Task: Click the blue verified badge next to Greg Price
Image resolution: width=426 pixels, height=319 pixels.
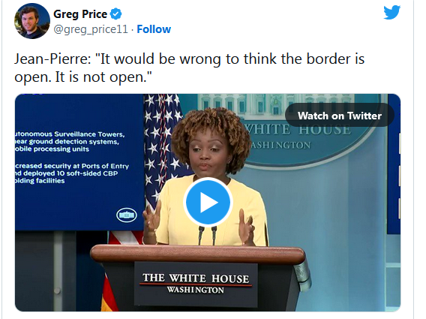Action: tap(116, 14)
